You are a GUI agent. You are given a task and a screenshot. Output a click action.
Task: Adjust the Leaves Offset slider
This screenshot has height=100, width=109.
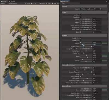(86, 74)
